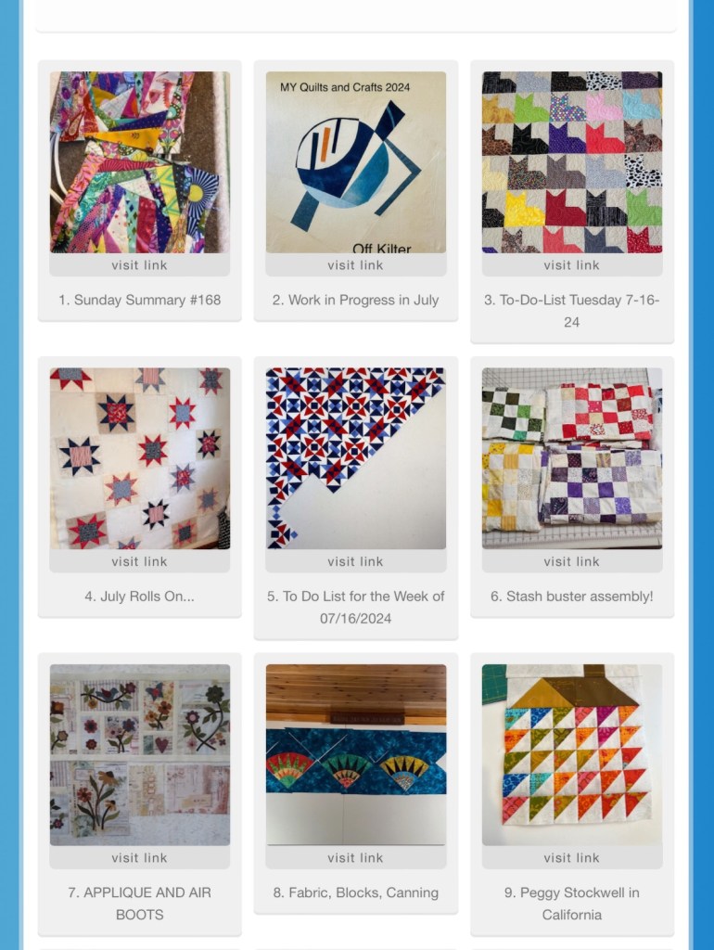Open the rainbow half-square triangles thumbnail
The height and width of the screenshot is (950, 714).
(x=572, y=754)
